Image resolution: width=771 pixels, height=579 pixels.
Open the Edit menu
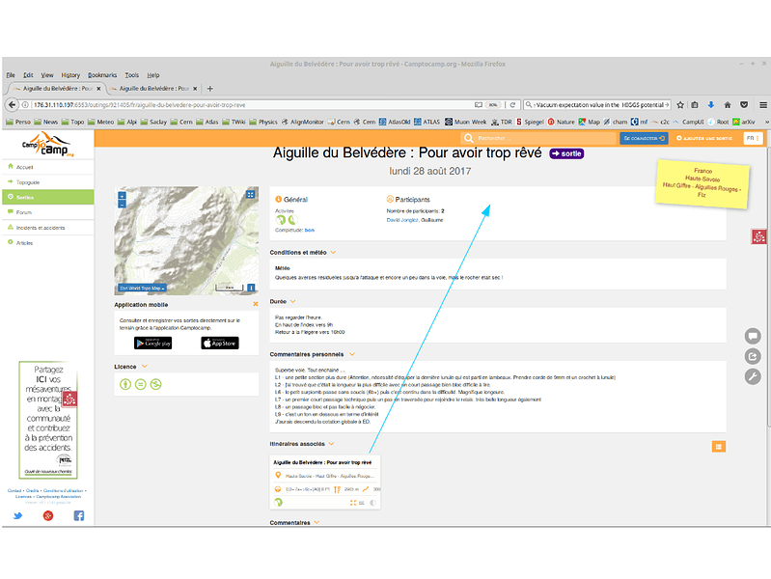pyautogui.click(x=28, y=75)
